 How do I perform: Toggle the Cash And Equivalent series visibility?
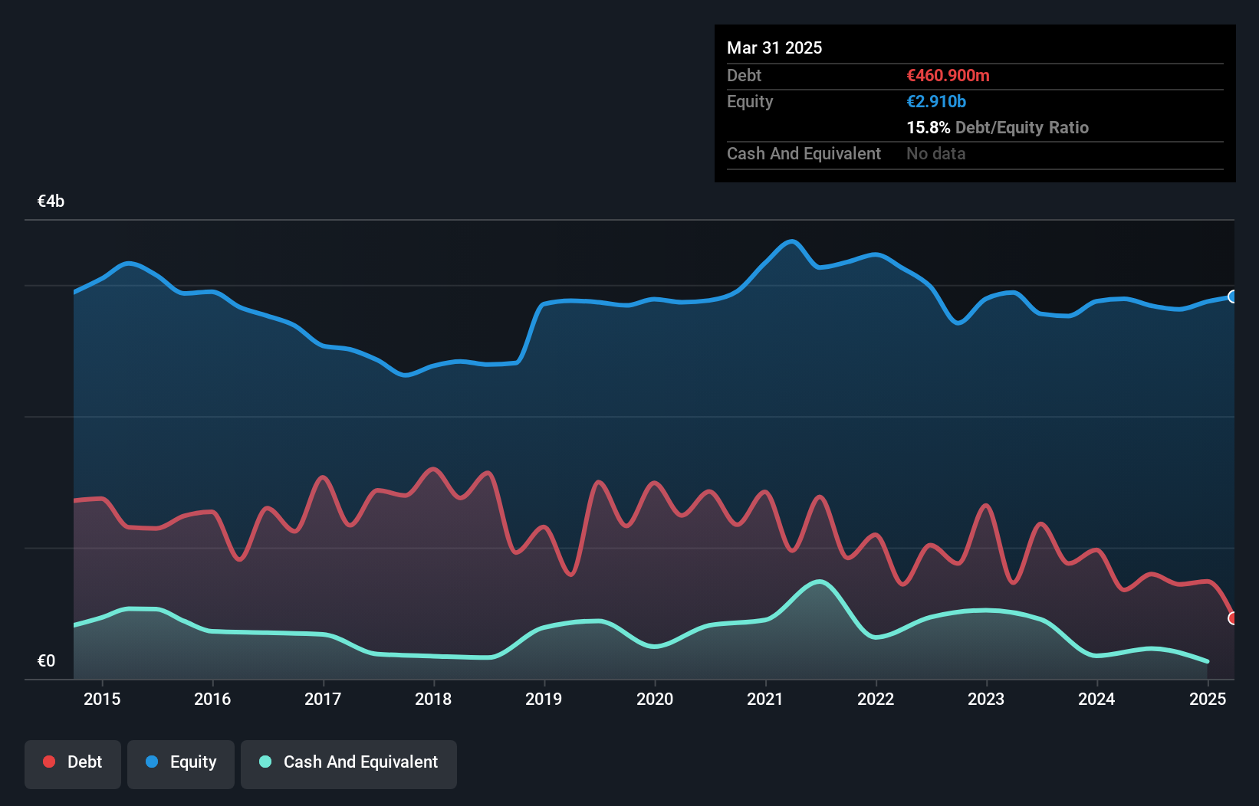(349, 762)
